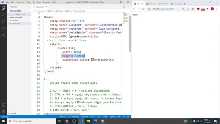
Task: Open the Extensions view
Action: tap(3, 35)
